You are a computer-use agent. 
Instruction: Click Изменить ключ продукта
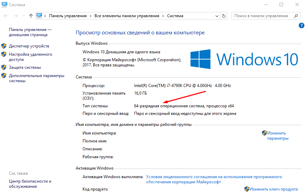point(274,189)
